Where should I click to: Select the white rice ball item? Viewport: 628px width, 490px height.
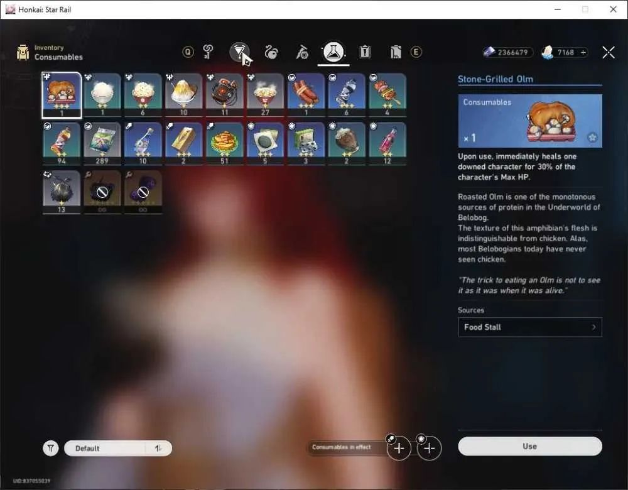(102, 95)
